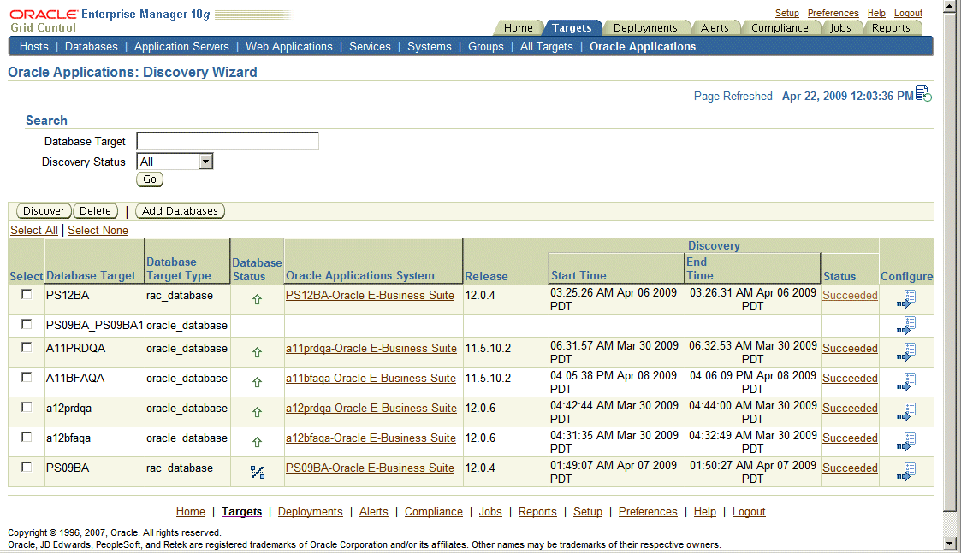Tick the A11PRDQA row checkbox
961x553 pixels.
(27, 347)
